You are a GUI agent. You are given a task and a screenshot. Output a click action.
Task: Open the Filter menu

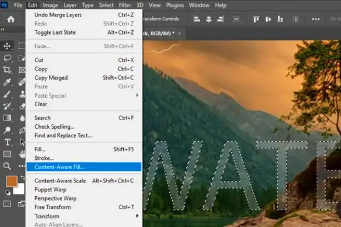coord(124,5)
